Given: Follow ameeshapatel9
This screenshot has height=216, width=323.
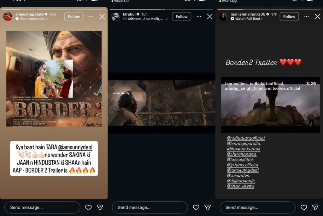Looking at the screenshot, I should [x=74, y=16].
